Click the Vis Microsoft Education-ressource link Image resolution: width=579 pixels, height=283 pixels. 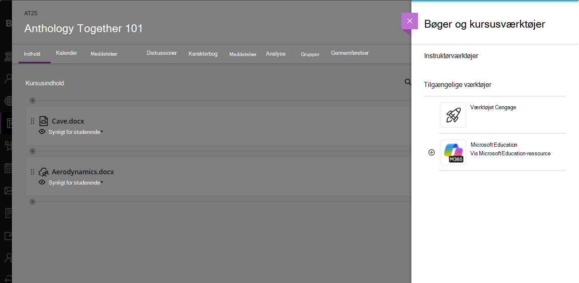tap(511, 154)
